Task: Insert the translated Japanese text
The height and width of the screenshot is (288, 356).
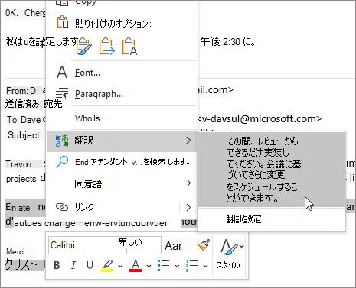Action: pyautogui.click(x=272, y=170)
